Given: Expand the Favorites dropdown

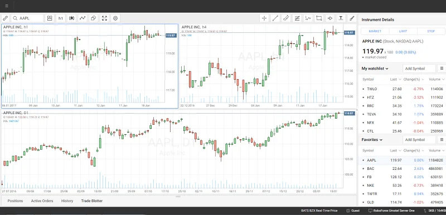Looking at the screenshot, I should (x=372, y=140).
